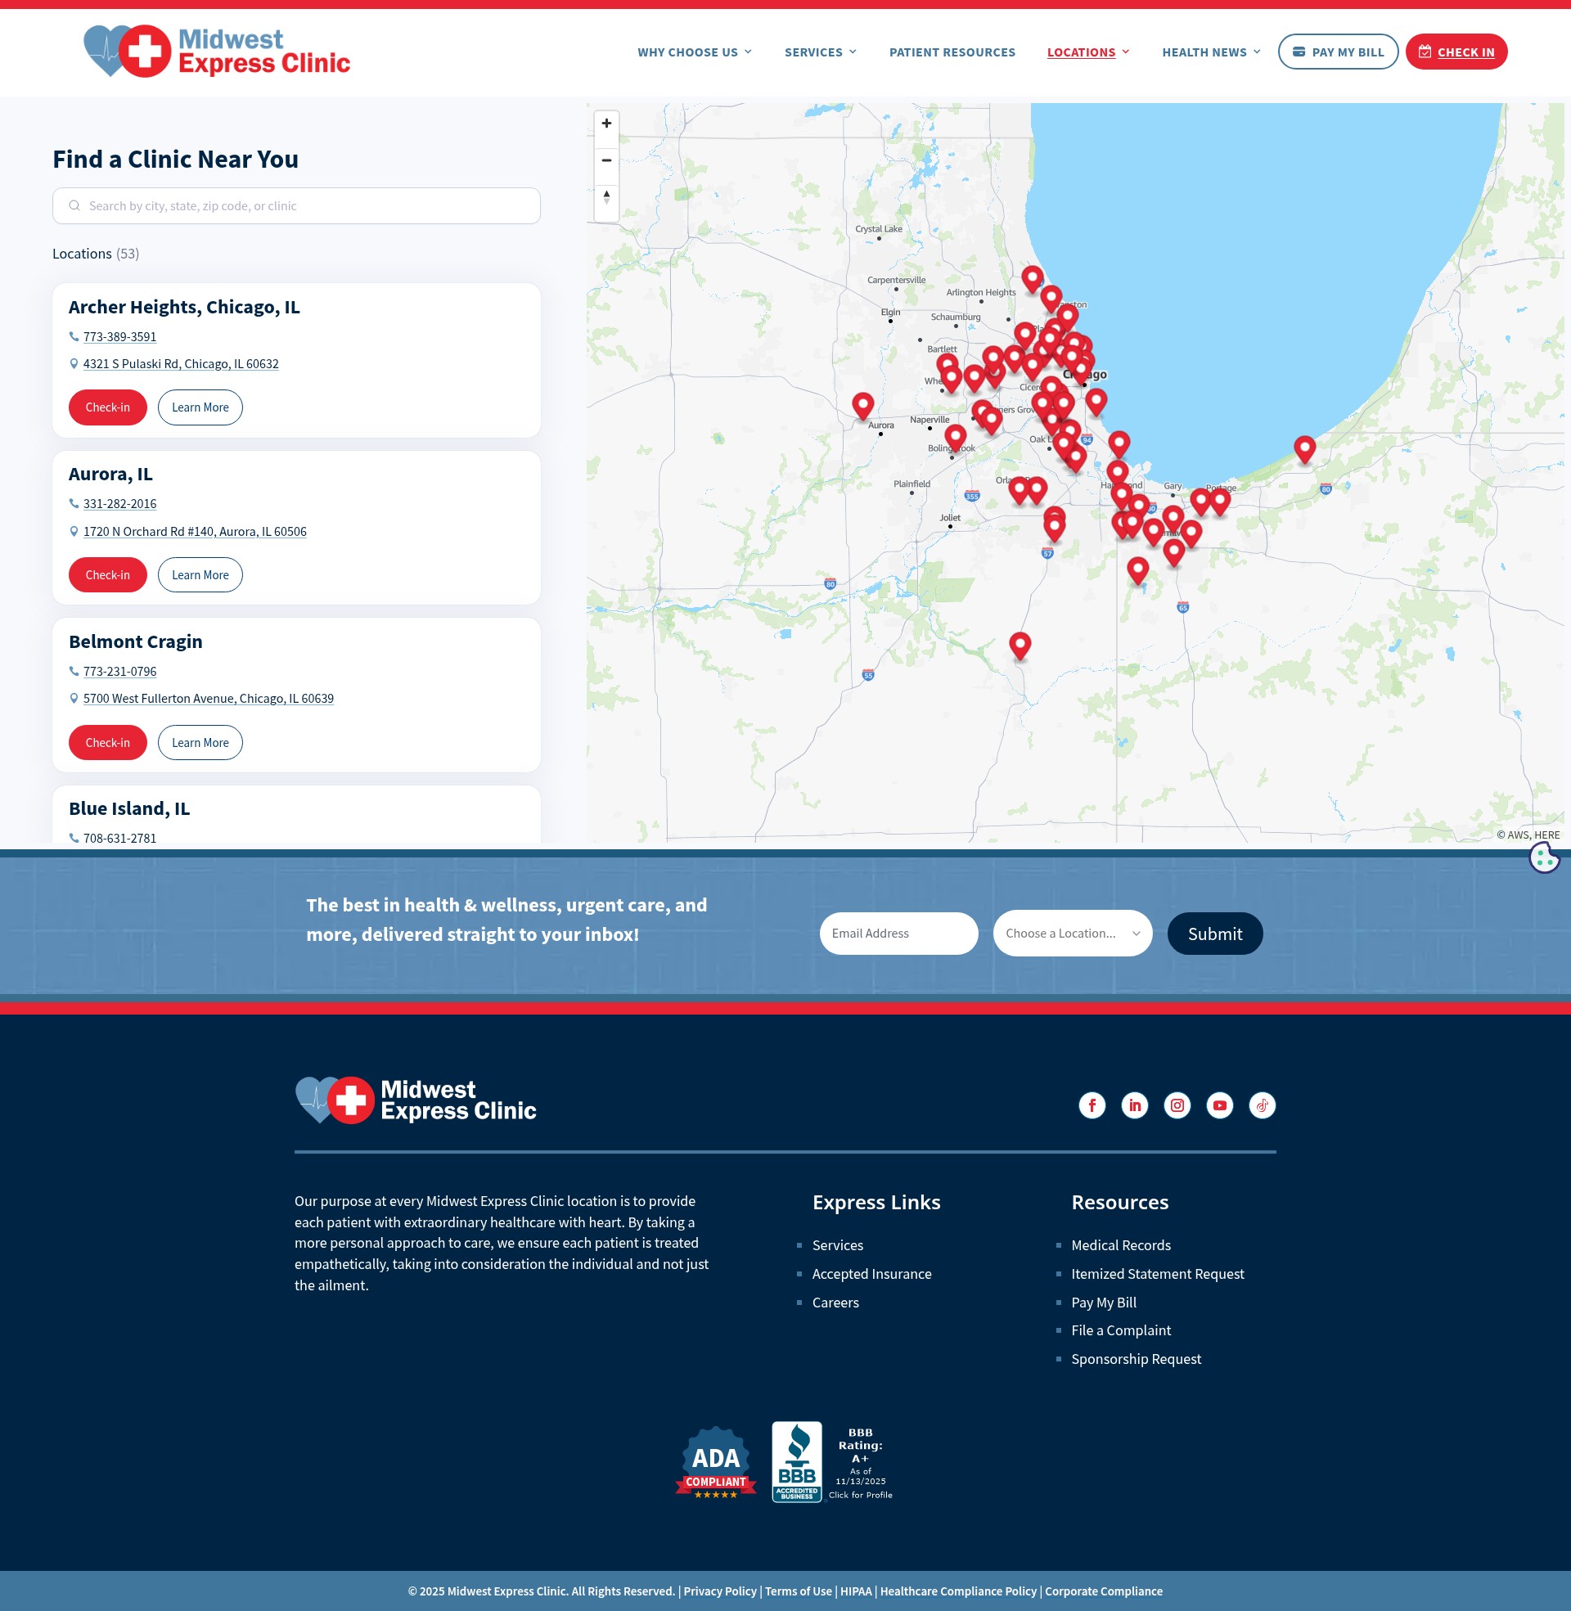The image size is (1571, 1611).
Task: Click the ADA Compliant badge
Action: [715, 1463]
